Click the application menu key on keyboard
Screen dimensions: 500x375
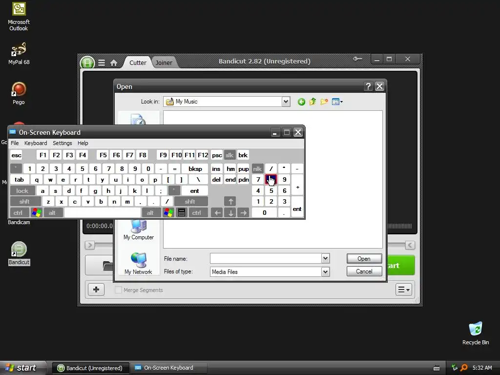[x=182, y=213]
